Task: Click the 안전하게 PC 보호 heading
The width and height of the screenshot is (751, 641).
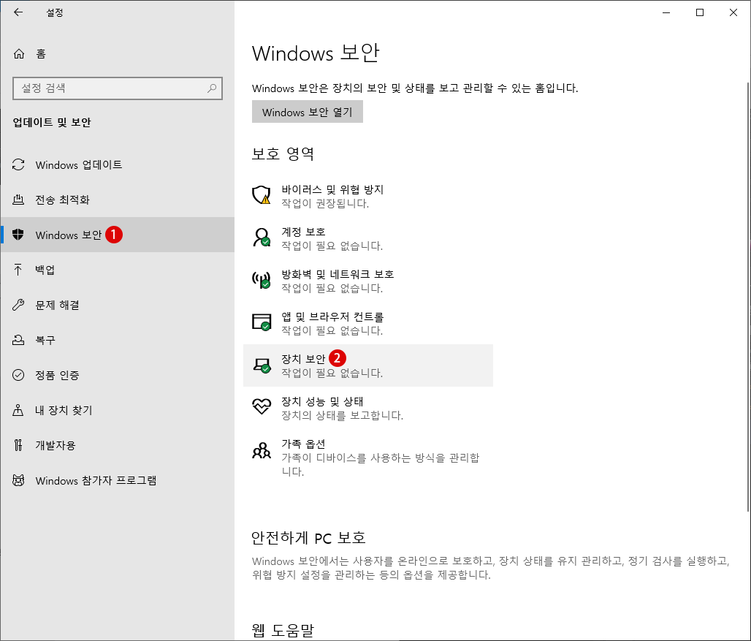Action: point(308,537)
